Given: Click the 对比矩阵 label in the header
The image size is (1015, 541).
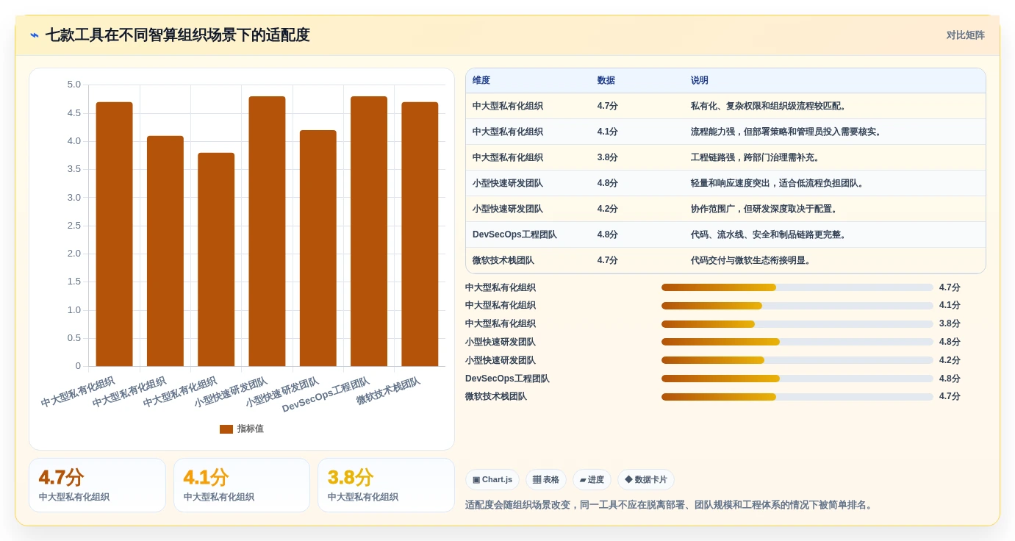Looking at the screenshot, I should pos(965,35).
